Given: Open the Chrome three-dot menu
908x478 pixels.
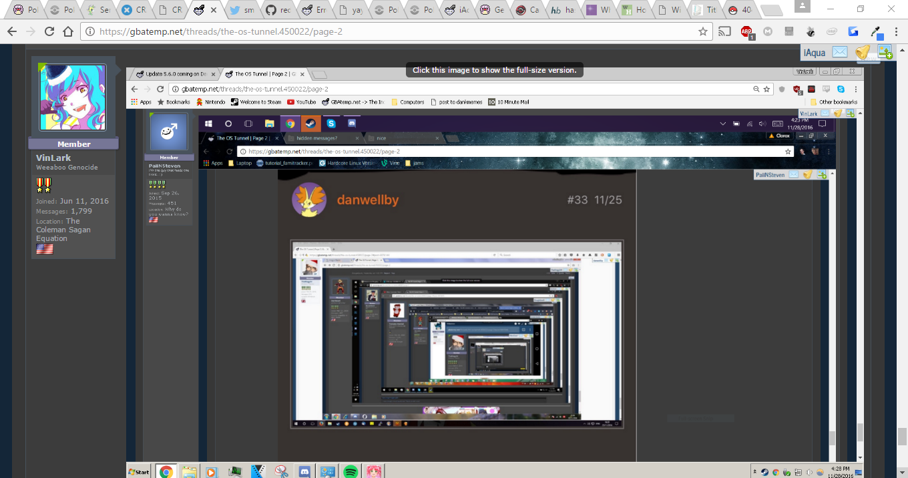Looking at the screenshot, I should click(897, 31).
